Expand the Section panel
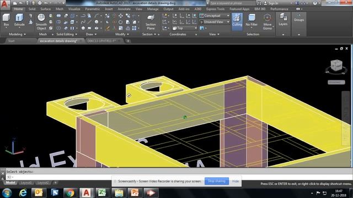The image size is (353, 198). point(149,34)
